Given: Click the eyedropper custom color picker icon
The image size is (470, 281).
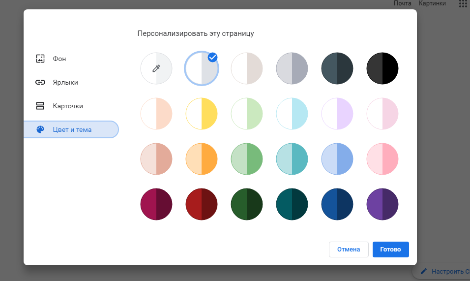Looking at the screenshot, I should (156, 68).
